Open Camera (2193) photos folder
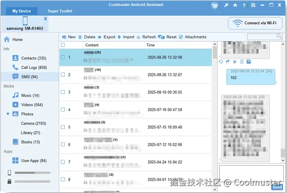Image resolution: width=287 pixels, height=193 pixels. (x=34, y=123)
